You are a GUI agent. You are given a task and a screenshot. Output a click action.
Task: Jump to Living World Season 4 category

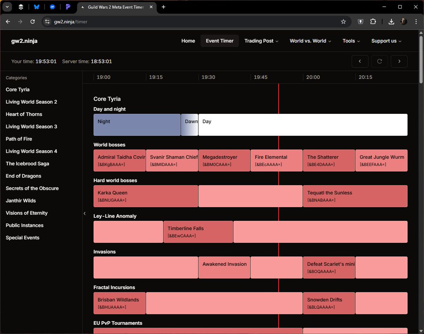point(31,152)
